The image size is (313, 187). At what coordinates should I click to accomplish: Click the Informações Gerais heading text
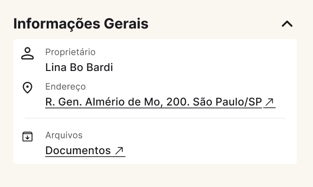click(81, 24)
